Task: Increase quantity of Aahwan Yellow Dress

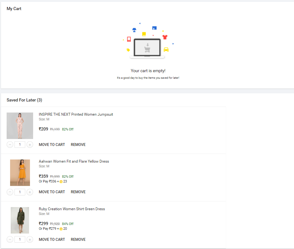Action: pos(30,192)
